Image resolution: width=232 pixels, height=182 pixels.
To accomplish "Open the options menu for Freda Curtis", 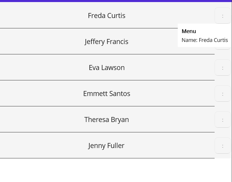I will click(223, 16).
